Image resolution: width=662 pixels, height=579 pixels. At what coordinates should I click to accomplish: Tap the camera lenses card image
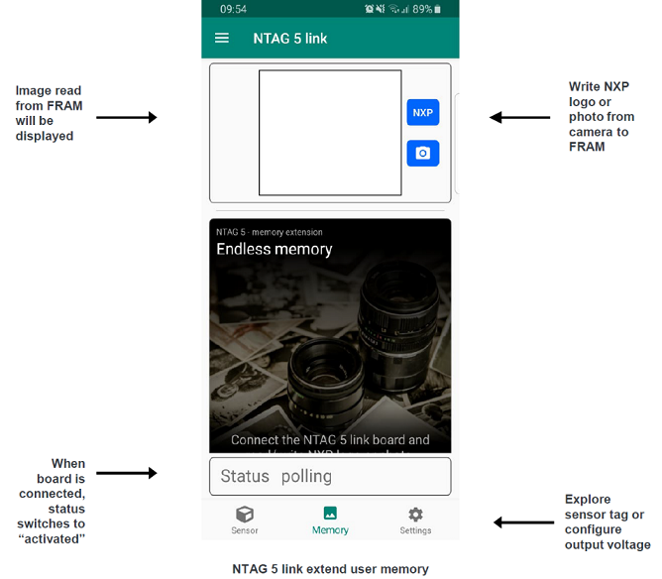tap(330, 347)
